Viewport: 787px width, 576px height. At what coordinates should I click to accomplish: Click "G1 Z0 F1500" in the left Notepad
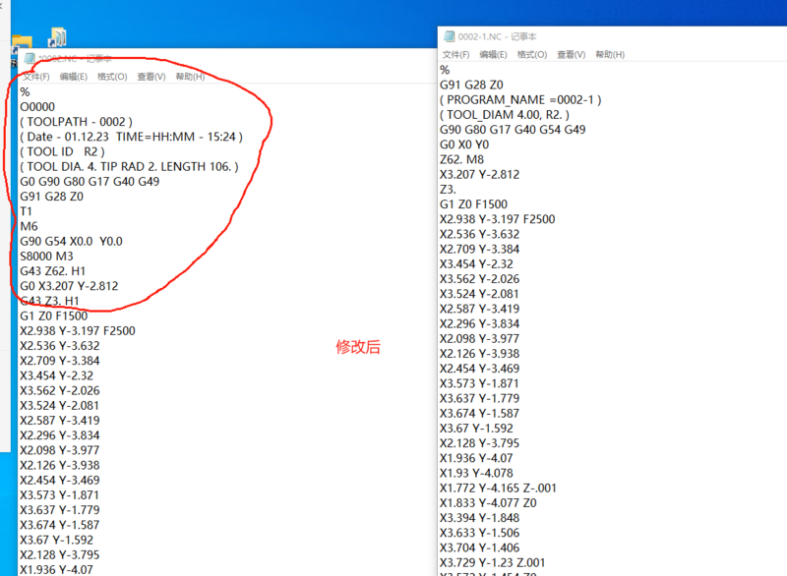pos(54,316)
